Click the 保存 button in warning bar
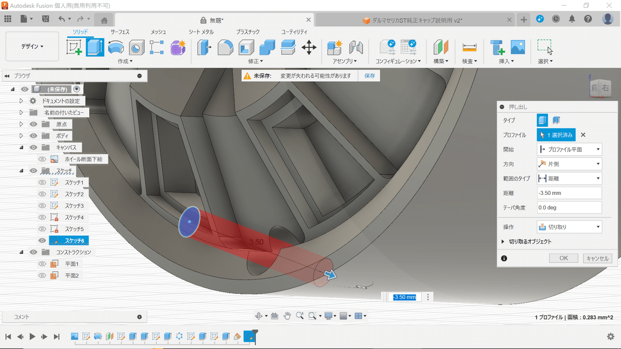The height and width of the screenshot is (349, 621). tap(369, 75)
